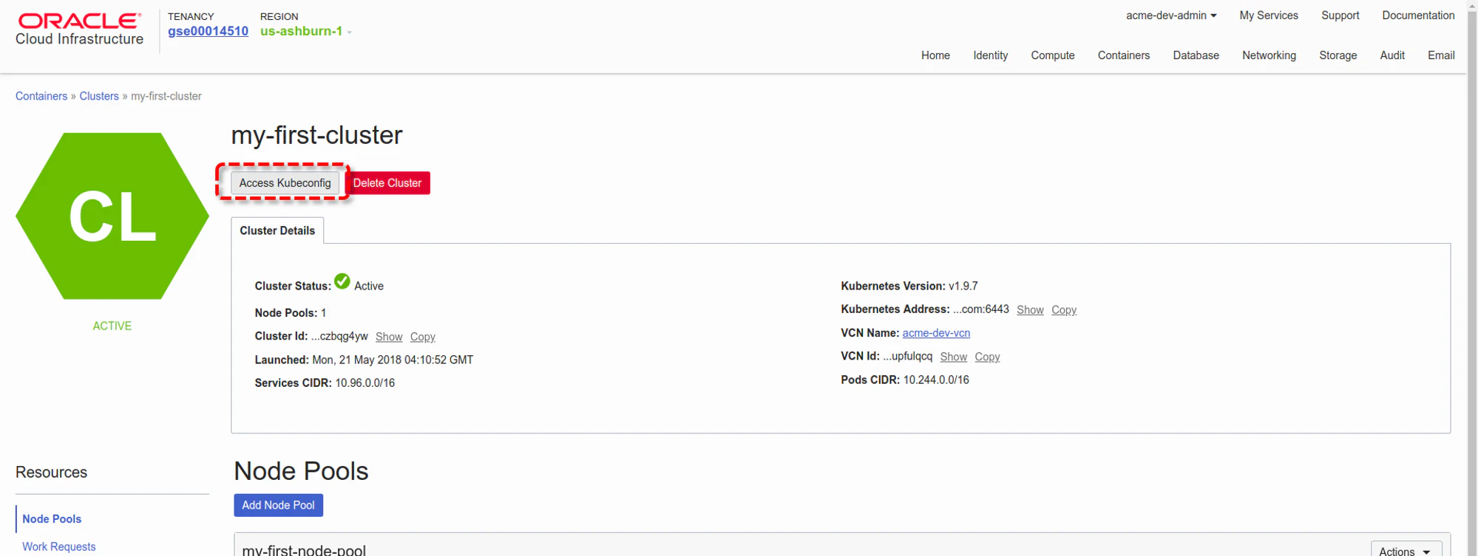This screenshot has height=556, width=1478.
Task: Expand the us-ashburn-1 region selector
Action: pyautogui.click(x=305, y=31)
